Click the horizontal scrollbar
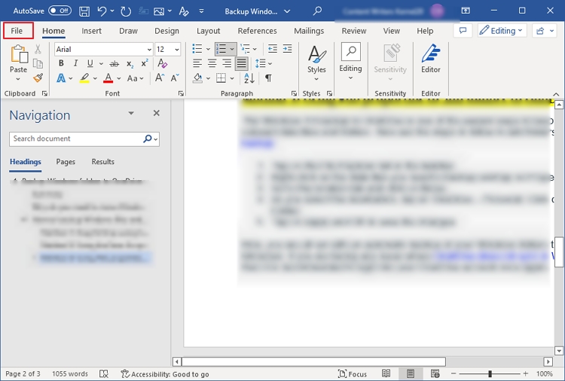Image resolution: width=565 pixels, height=381 pixels. (314, 361)
